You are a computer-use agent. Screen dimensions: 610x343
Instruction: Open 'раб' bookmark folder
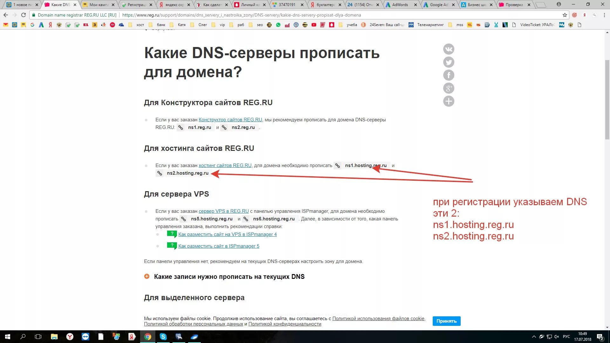(x=237, y=25)
